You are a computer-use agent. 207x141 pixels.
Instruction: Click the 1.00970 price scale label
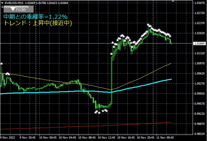[199, 63]
